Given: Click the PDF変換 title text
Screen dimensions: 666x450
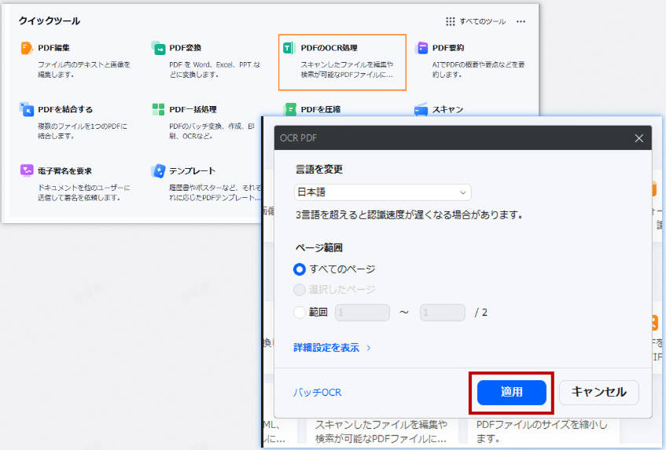Looking at the screenshot, I should pyautogui.click(x=186, y=48).
